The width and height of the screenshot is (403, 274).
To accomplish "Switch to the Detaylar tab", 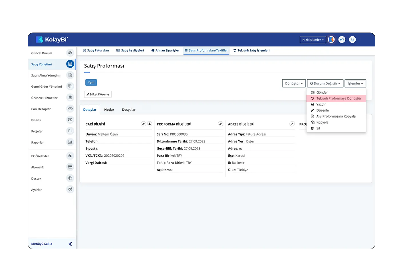I will point(90,110).
